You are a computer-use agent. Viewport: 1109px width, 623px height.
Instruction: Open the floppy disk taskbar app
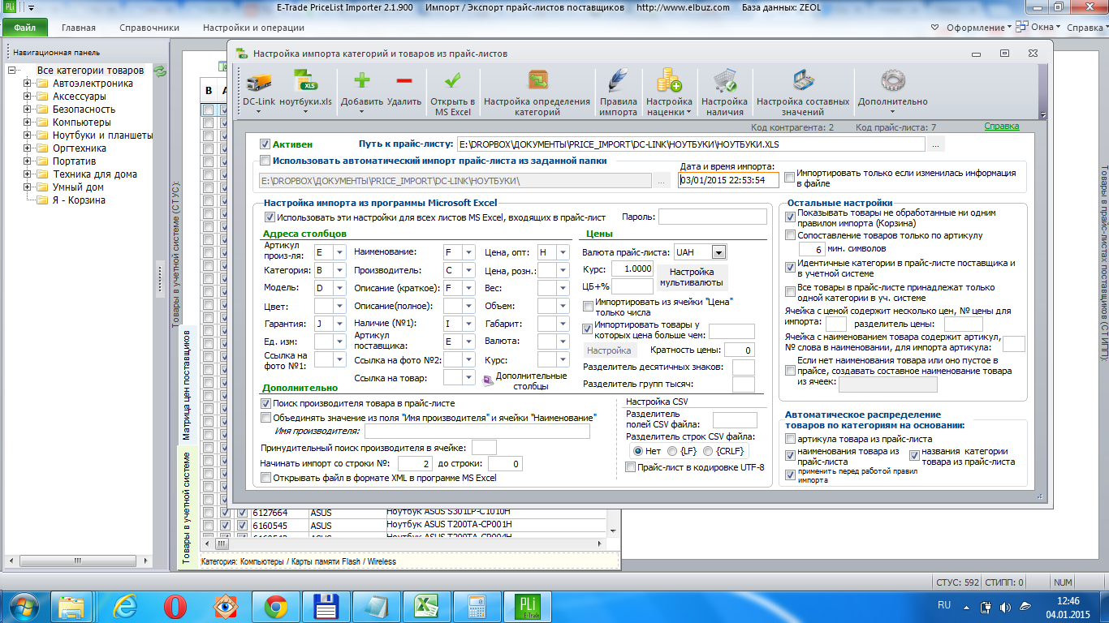[x=326, y=606]
